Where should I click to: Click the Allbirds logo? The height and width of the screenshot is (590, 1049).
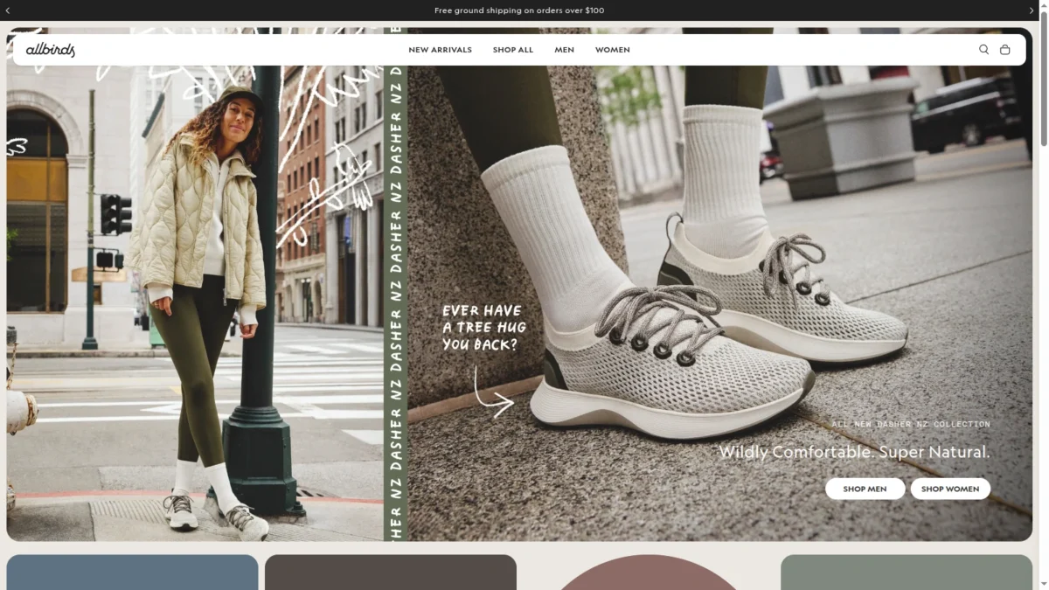[x=51, y=50]
